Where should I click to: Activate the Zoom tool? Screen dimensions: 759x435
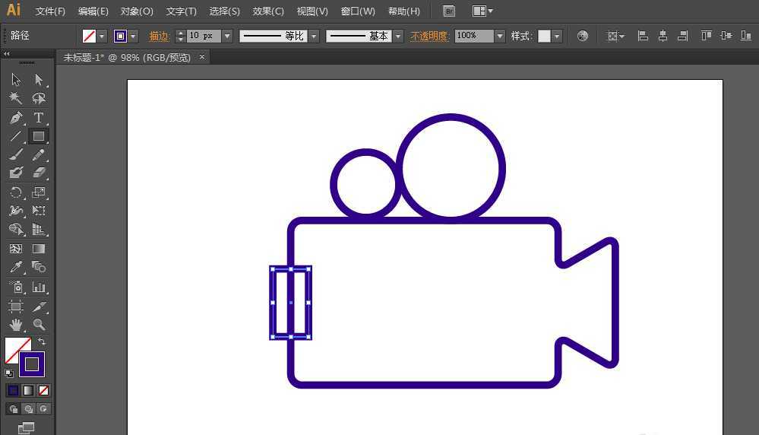tap(39, 325)
